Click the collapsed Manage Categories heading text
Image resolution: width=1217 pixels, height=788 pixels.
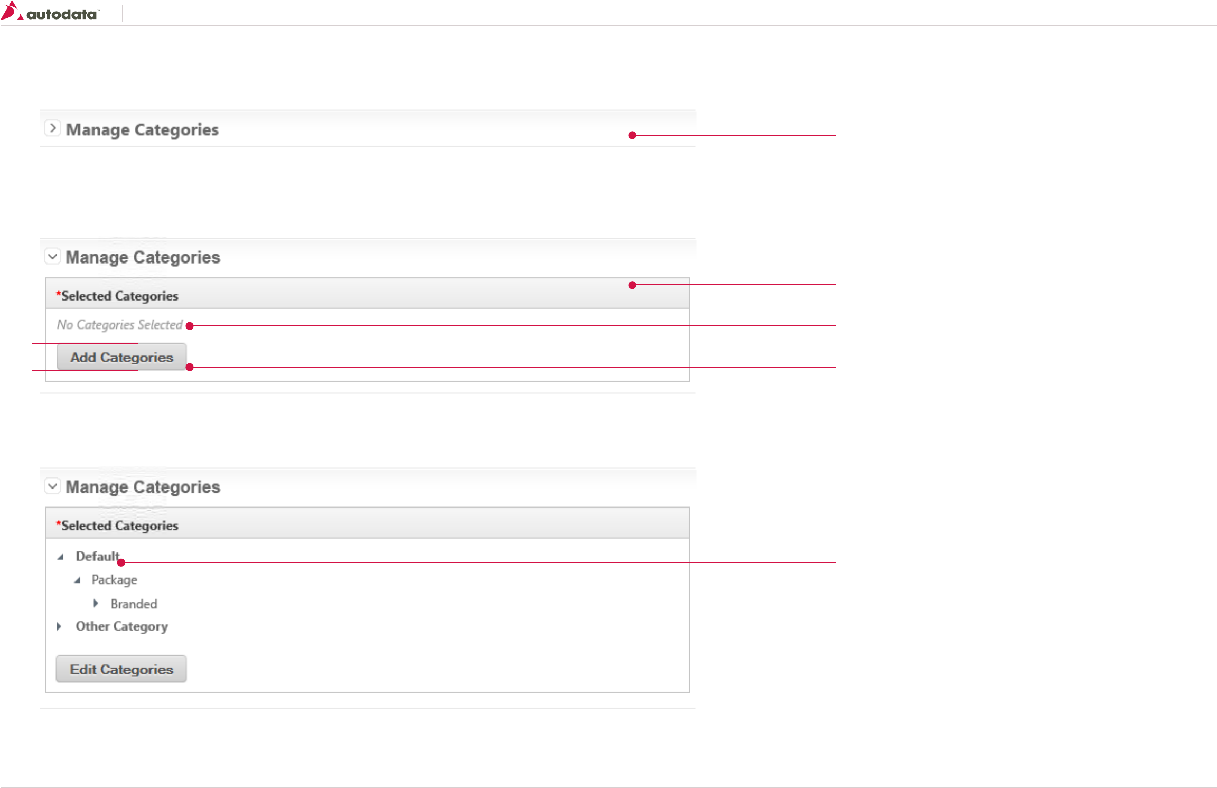[142, 129]
